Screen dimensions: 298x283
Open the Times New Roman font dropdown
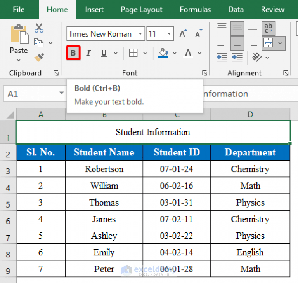click(140, 34)
